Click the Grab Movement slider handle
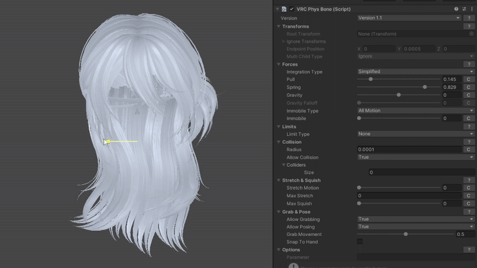 (406, 234)
